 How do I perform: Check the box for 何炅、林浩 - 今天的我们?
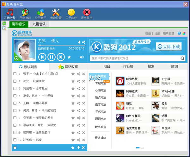15,110
